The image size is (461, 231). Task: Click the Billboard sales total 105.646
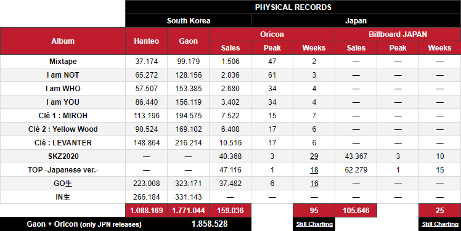(356, 211)
